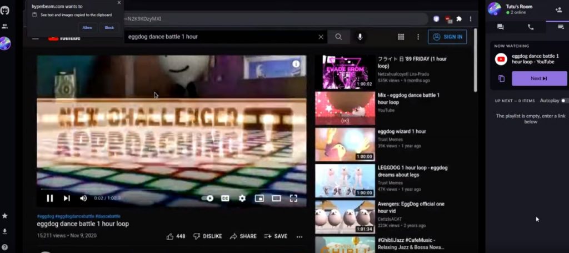
Task: Open Hyperbeam home logo in sidebar
Action: click(4, 10)
